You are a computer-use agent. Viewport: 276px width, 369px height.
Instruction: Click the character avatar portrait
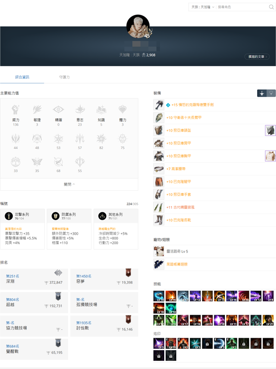click(x=138, y=26)
